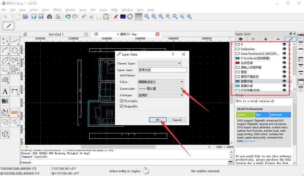Open the File menu
Viewport: 304px width, 176px height.
[4, 10]
